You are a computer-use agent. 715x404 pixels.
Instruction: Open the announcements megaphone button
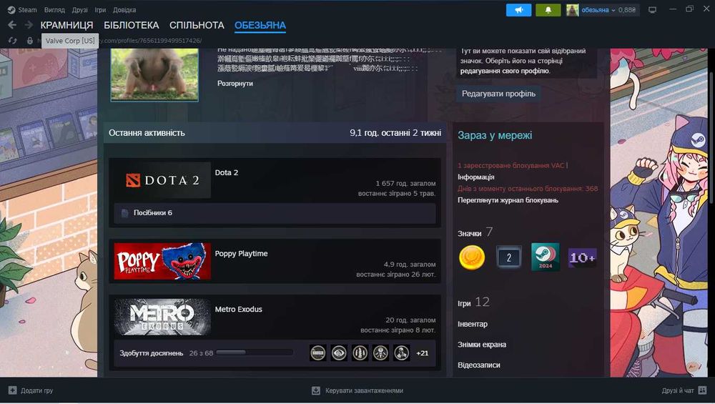518,10
